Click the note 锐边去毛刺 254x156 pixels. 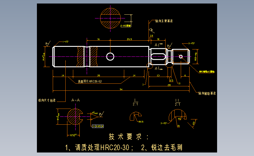167,148
